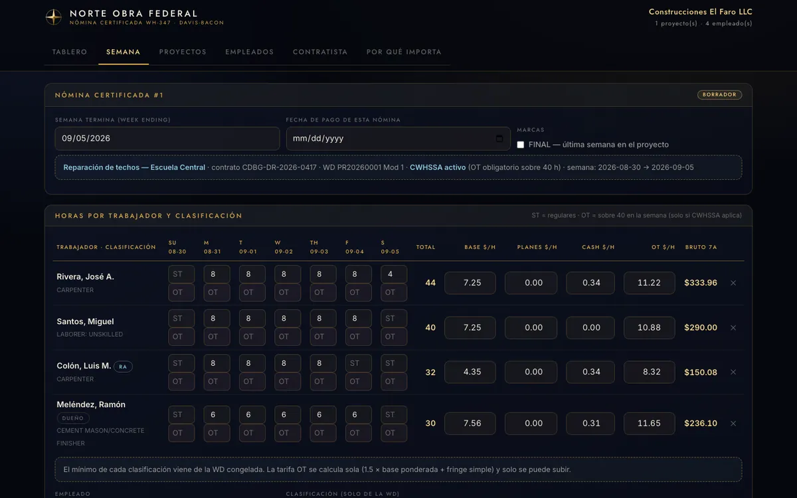
Task: Click the RA badge beside Colón
Action: [x=123, y=367]
